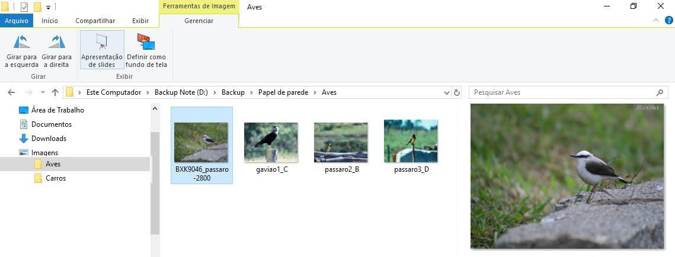Switch to the Compartilhar tab
The width and height of the screenshot is (675, 257).
pyautogui.click(x=95, y=21)
